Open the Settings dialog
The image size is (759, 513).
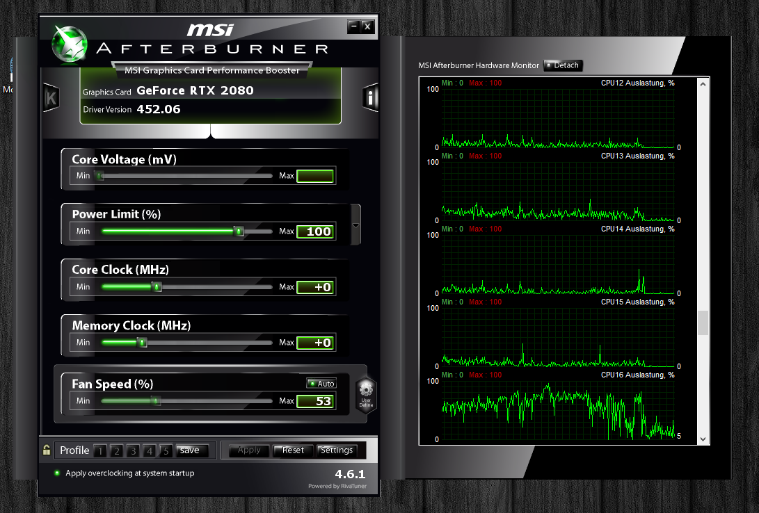coord(337,450)
